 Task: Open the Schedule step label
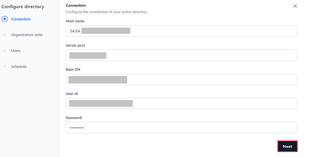pyautogui.click(x=19, y=67)
